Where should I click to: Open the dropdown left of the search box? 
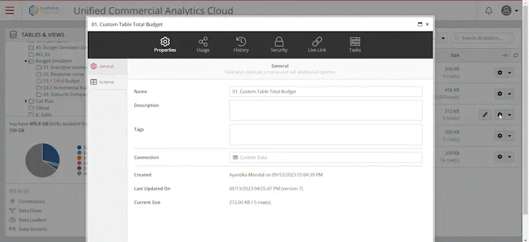click(x=442, y=38)
